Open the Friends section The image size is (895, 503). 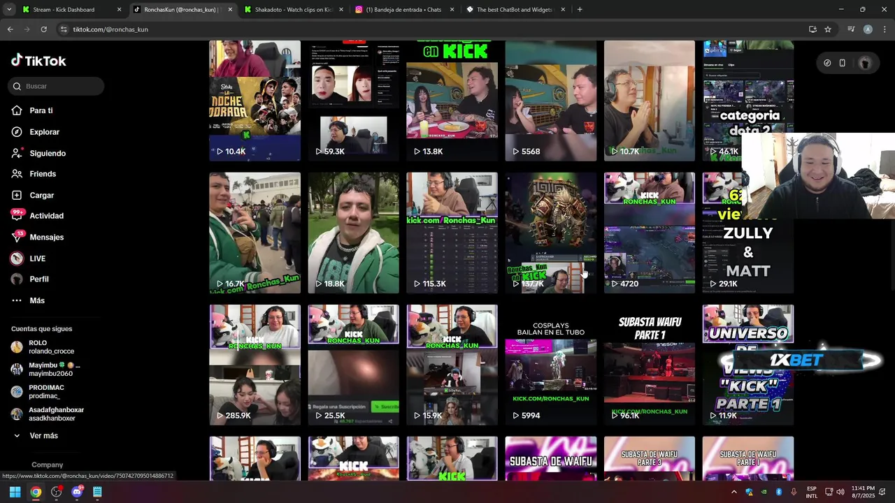pos(34,174)
